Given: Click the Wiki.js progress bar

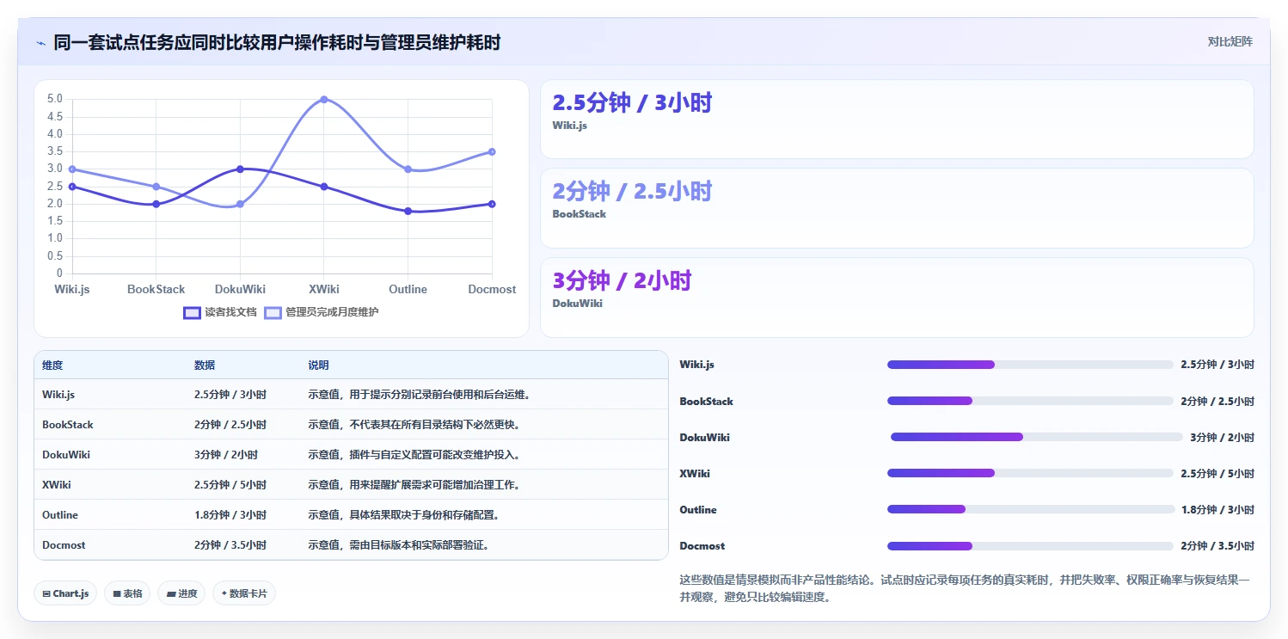Looking at the screenshot, I should (x=1030, y=365).
